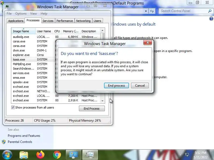Viewport: 214px width, 160px height.
Task: Click End Process button in Task Manager window
Action: point(92,109)
